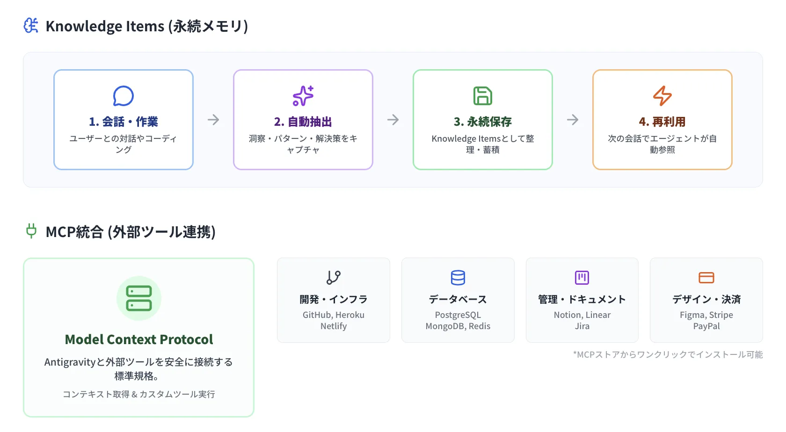Select the purple clipboard icon for 管理・ドキュメント
Screen dimensions: 786x432
click(582, 278)
